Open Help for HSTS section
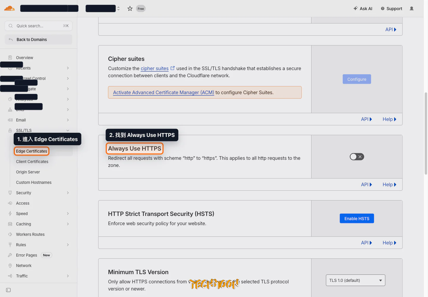428x297 pixels. pyautogui.click(x=389, y=243)
